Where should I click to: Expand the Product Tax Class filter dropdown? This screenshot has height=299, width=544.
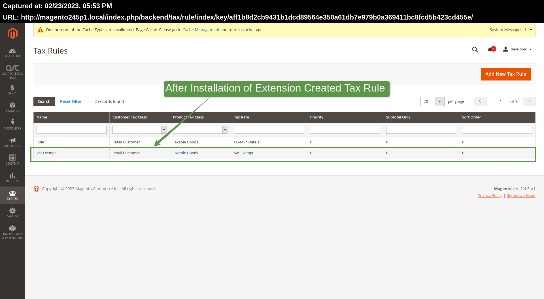(x=225, y=130)
